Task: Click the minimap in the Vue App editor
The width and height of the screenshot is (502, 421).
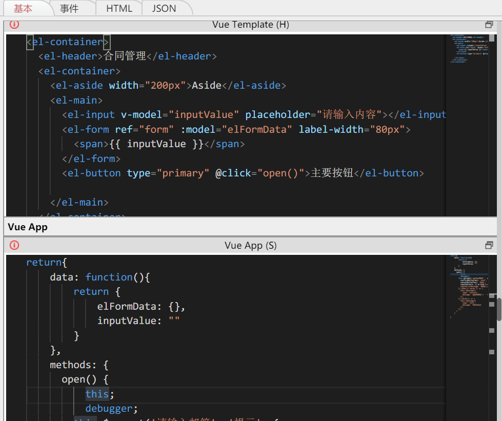Action: pyautogui.click(x=466, y=287)
